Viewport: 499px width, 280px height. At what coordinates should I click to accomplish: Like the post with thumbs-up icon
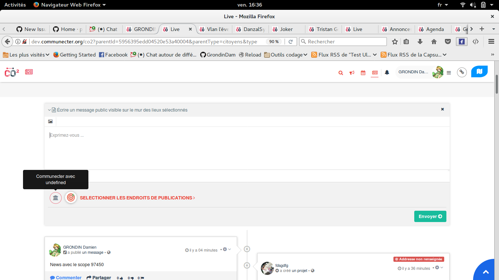point(120,278)
